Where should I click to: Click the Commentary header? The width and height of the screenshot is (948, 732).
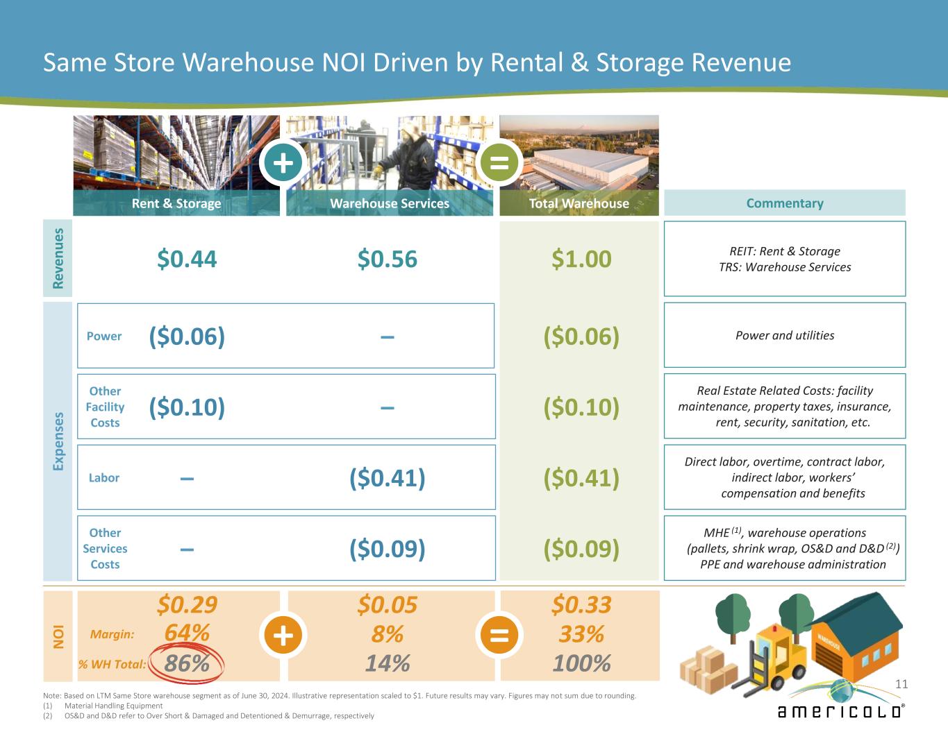pos(785,203)
